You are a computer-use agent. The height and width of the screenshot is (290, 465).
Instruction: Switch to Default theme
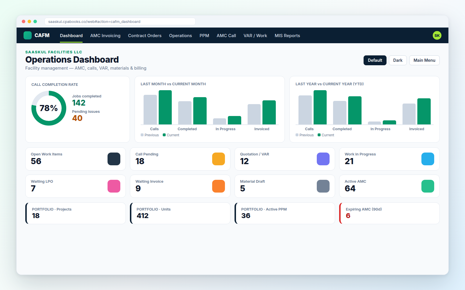tap(375, 60)
